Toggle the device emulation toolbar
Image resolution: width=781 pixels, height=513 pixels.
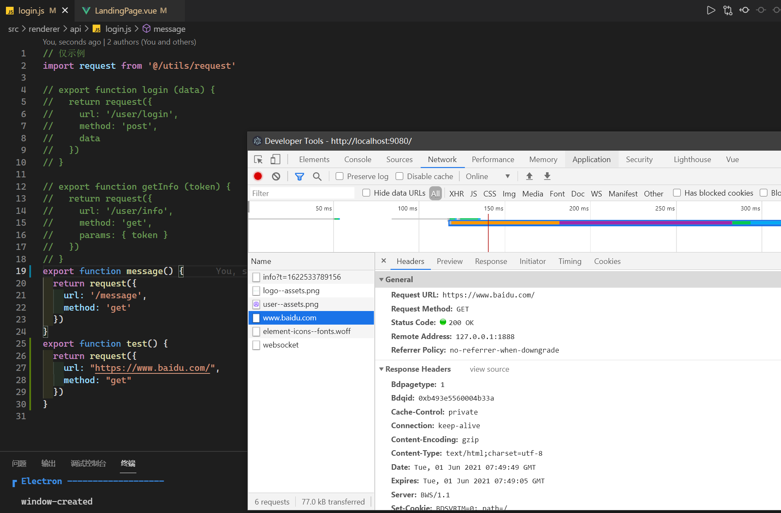click(x=275, y=159)
